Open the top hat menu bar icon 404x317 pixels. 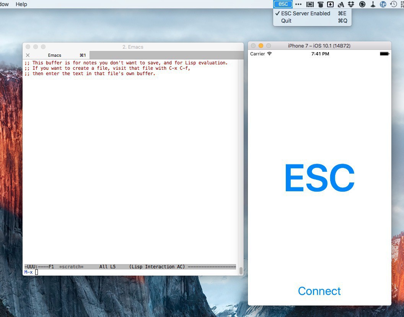[321, 4]
